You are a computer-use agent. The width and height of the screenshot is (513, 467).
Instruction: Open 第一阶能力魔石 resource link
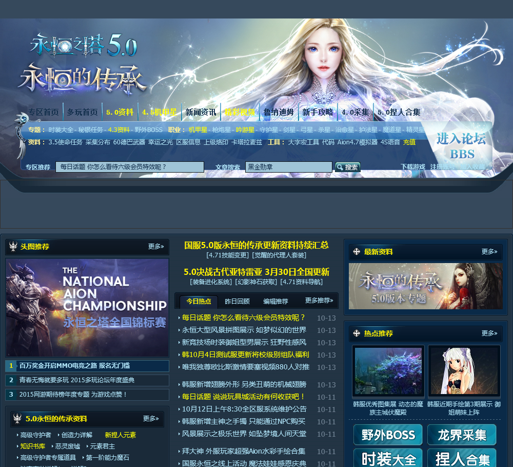pyautogui.click(x=107, y=458)
